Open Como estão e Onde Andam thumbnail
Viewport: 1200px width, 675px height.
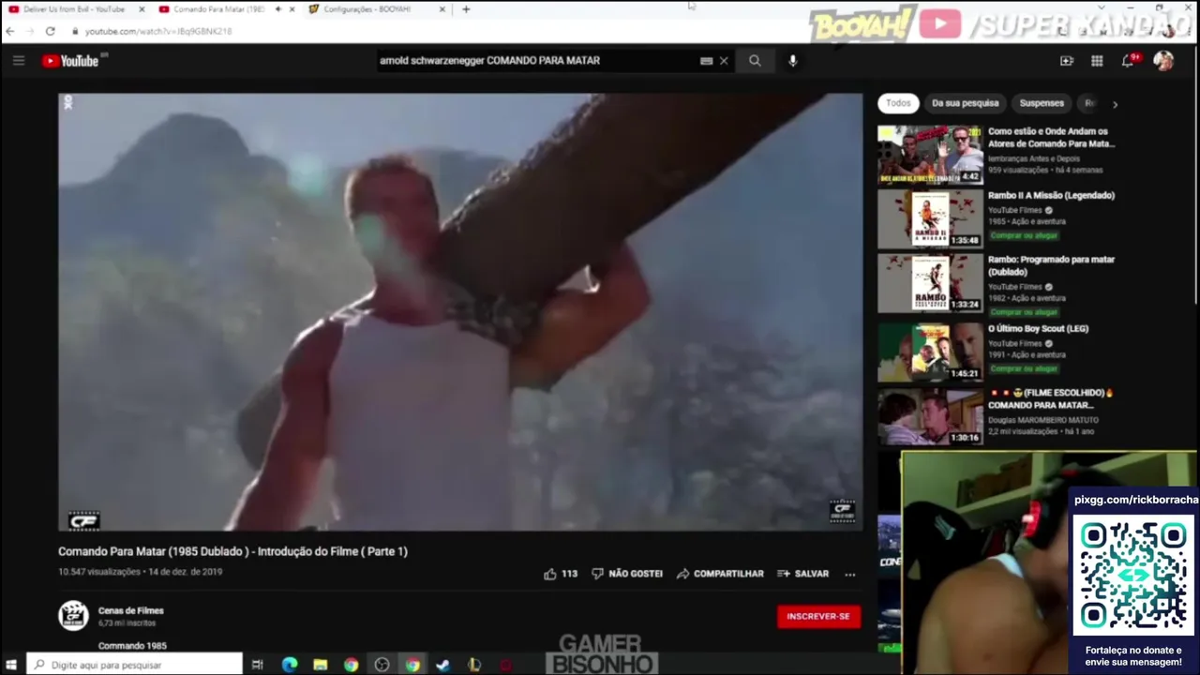click(930, 155)
